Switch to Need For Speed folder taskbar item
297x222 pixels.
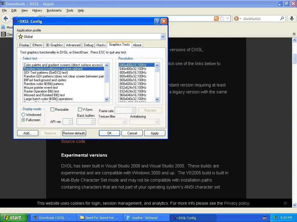(x=100, y=218)
